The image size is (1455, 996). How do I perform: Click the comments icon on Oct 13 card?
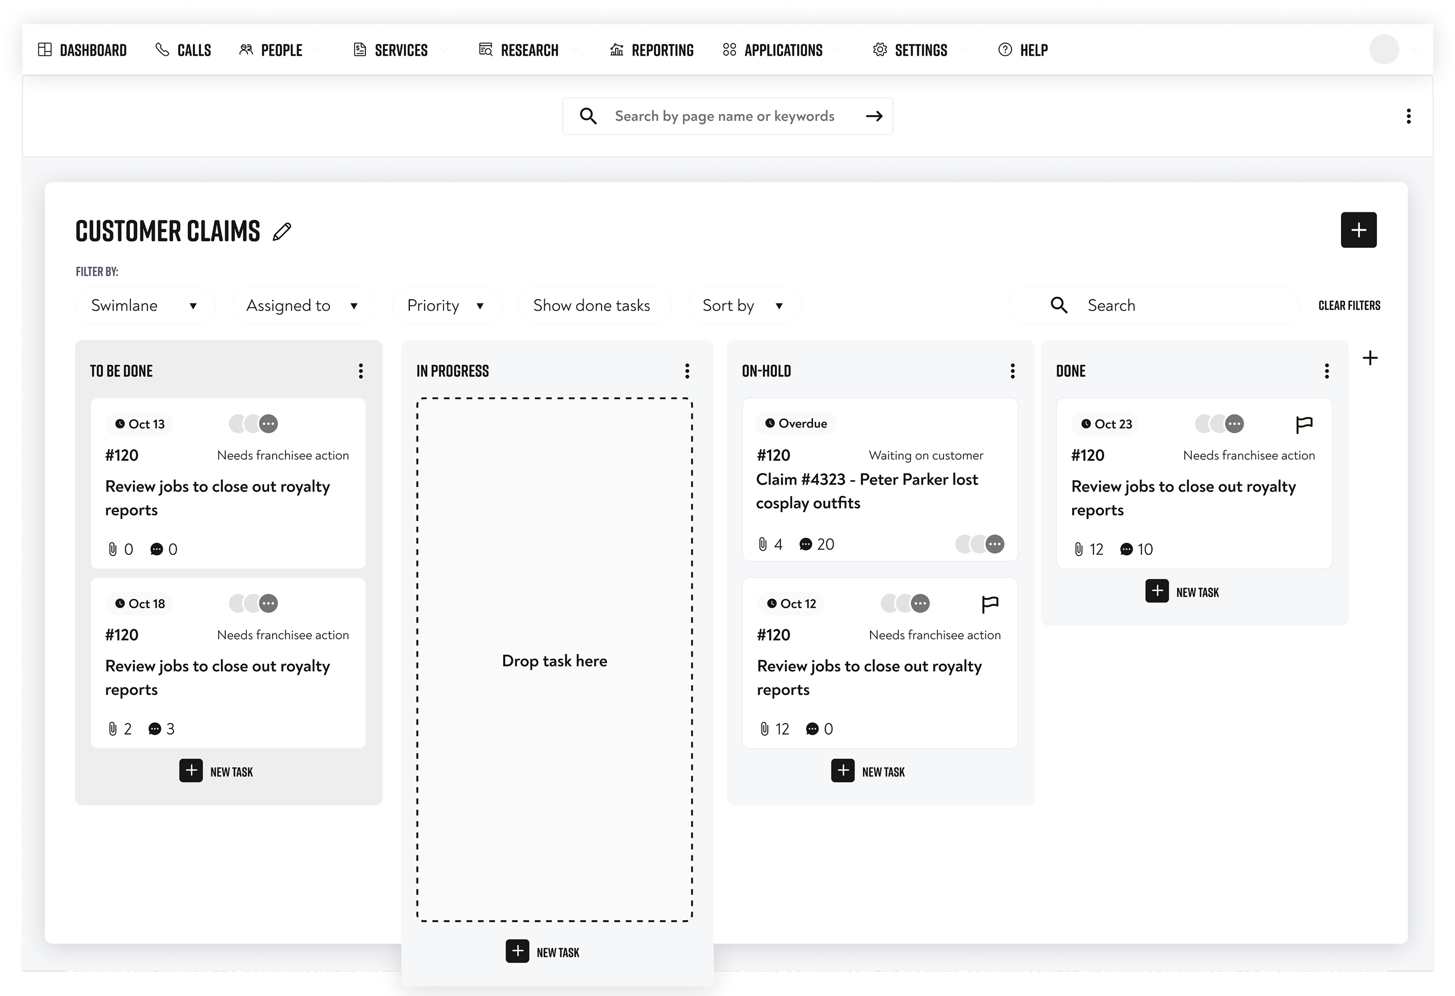coord(156,550)
